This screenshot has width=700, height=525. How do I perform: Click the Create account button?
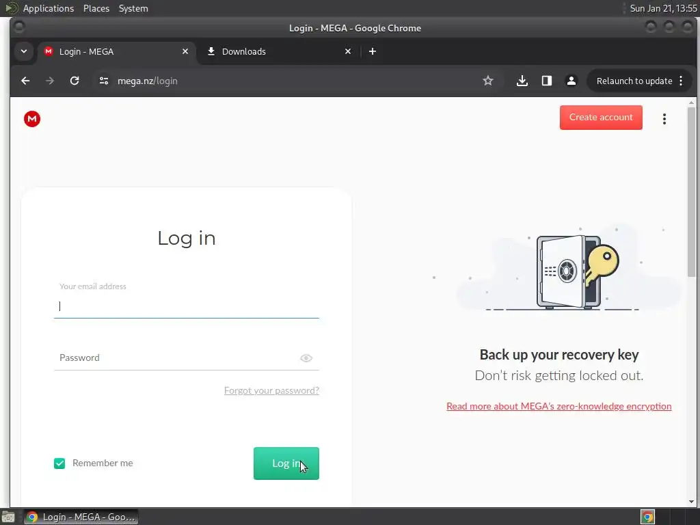(601, 118)
